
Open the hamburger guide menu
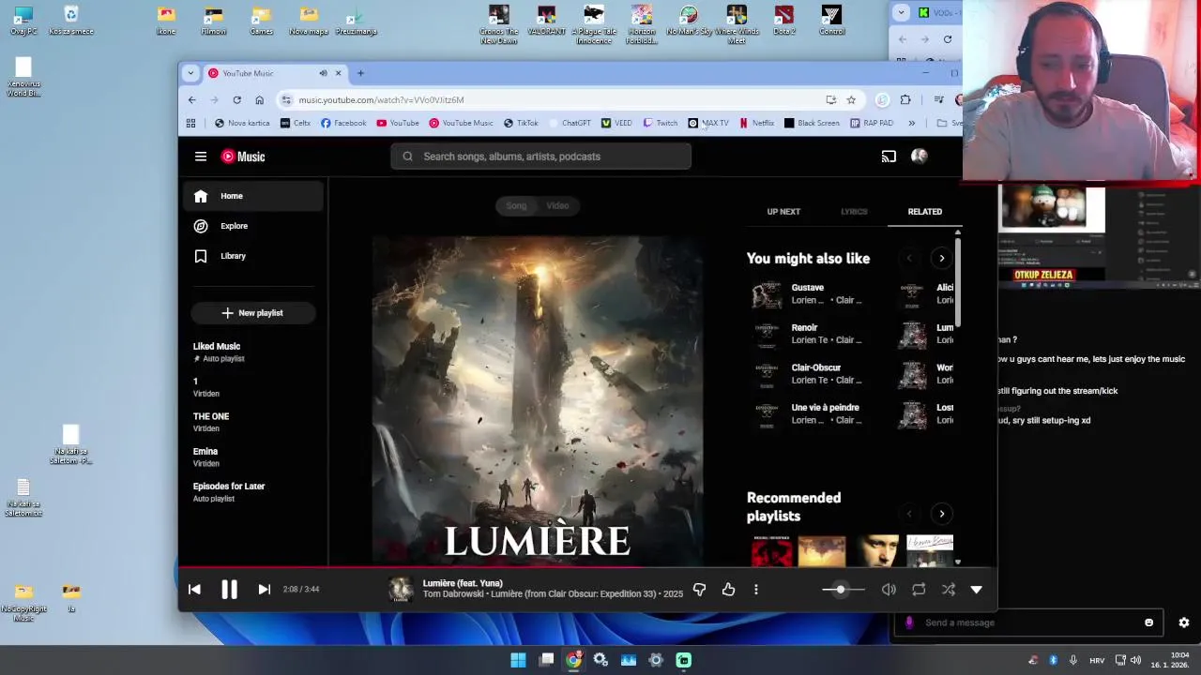pyautogui.click(x=201, y=157)
